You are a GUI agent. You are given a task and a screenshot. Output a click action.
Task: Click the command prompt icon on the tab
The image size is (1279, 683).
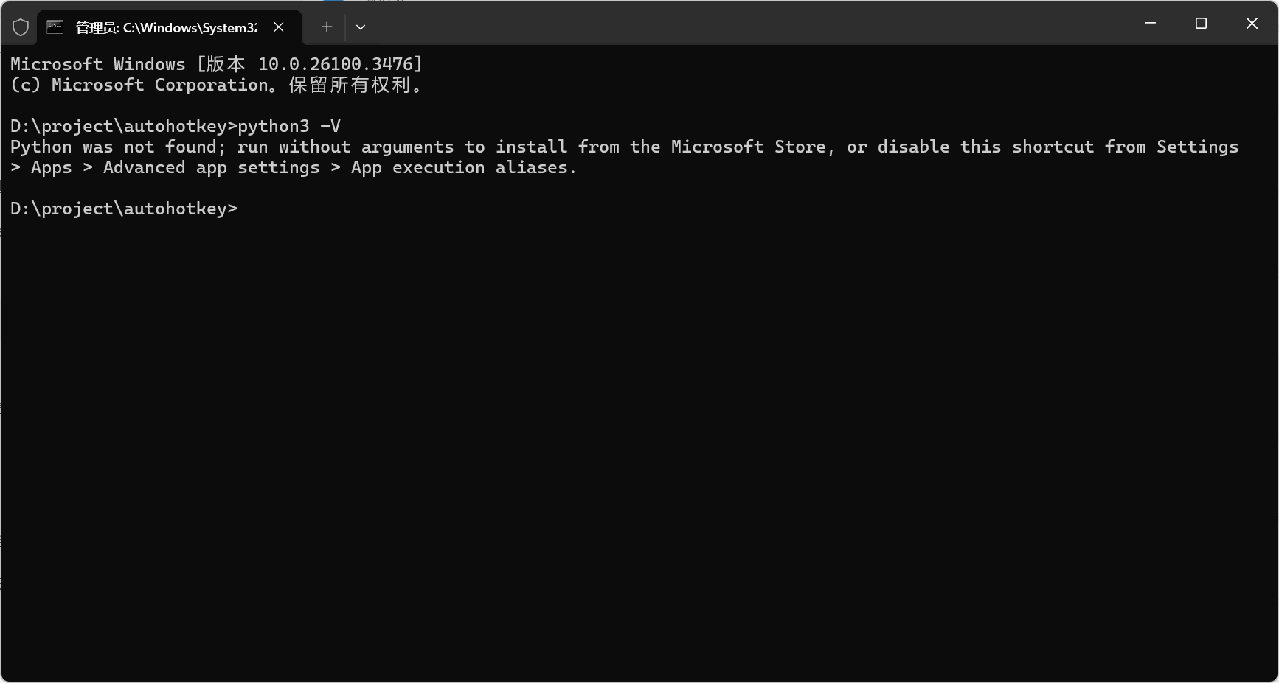point(55,27)
